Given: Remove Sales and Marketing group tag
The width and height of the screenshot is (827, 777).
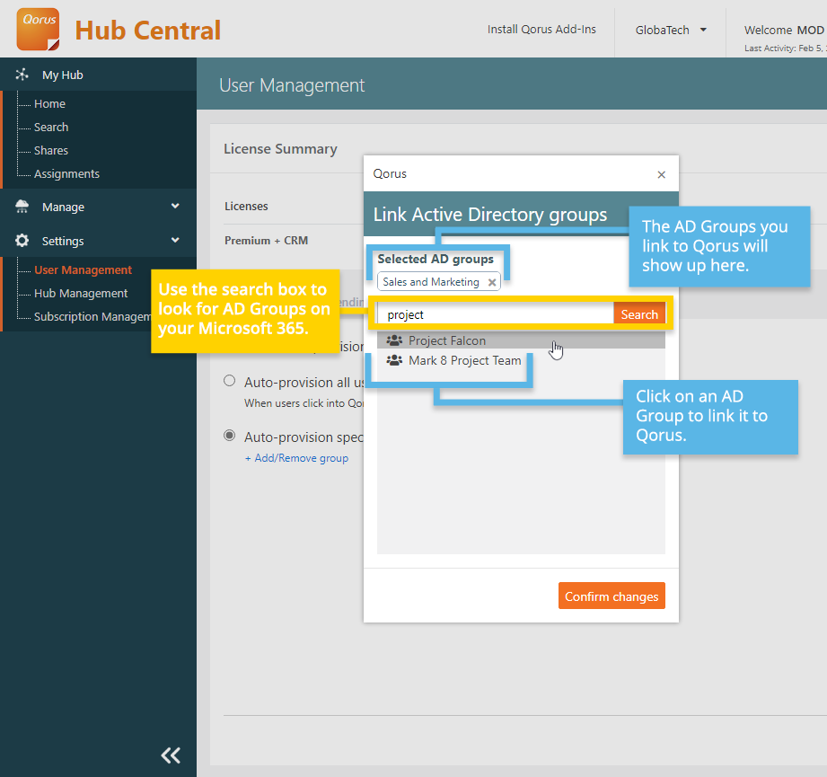Looking at the screenshot, I should 491,282.
